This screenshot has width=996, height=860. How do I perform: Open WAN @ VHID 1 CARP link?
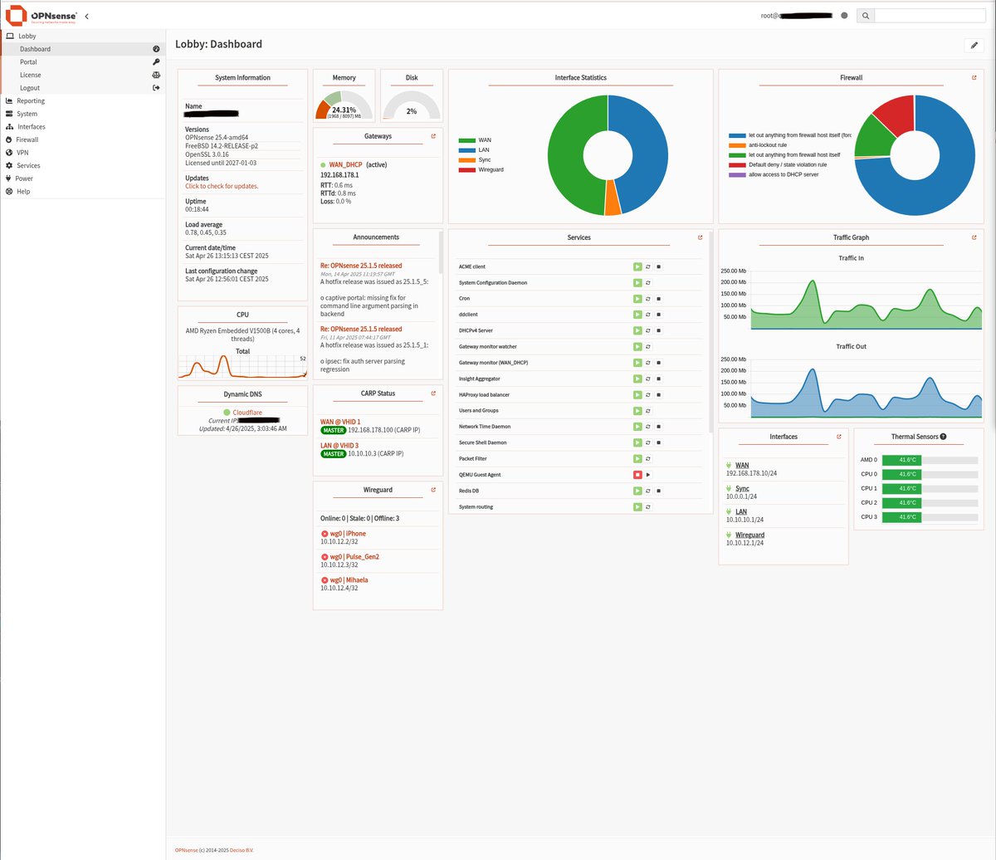coord(340,422)
